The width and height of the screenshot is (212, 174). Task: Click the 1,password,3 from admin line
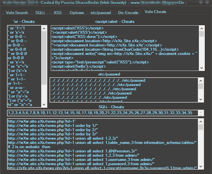(x=81, y=164)
